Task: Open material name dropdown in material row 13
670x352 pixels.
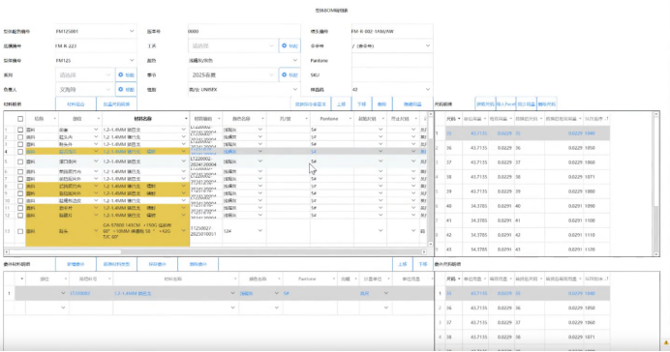Action: tap(184, 231)
